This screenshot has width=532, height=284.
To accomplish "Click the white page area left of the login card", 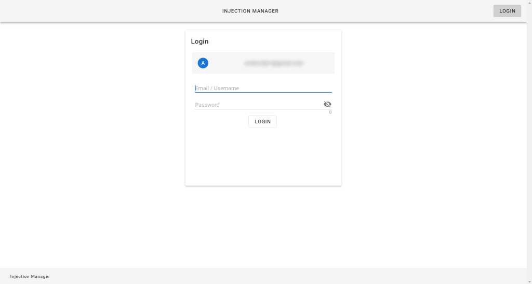I will coord(94,130).
